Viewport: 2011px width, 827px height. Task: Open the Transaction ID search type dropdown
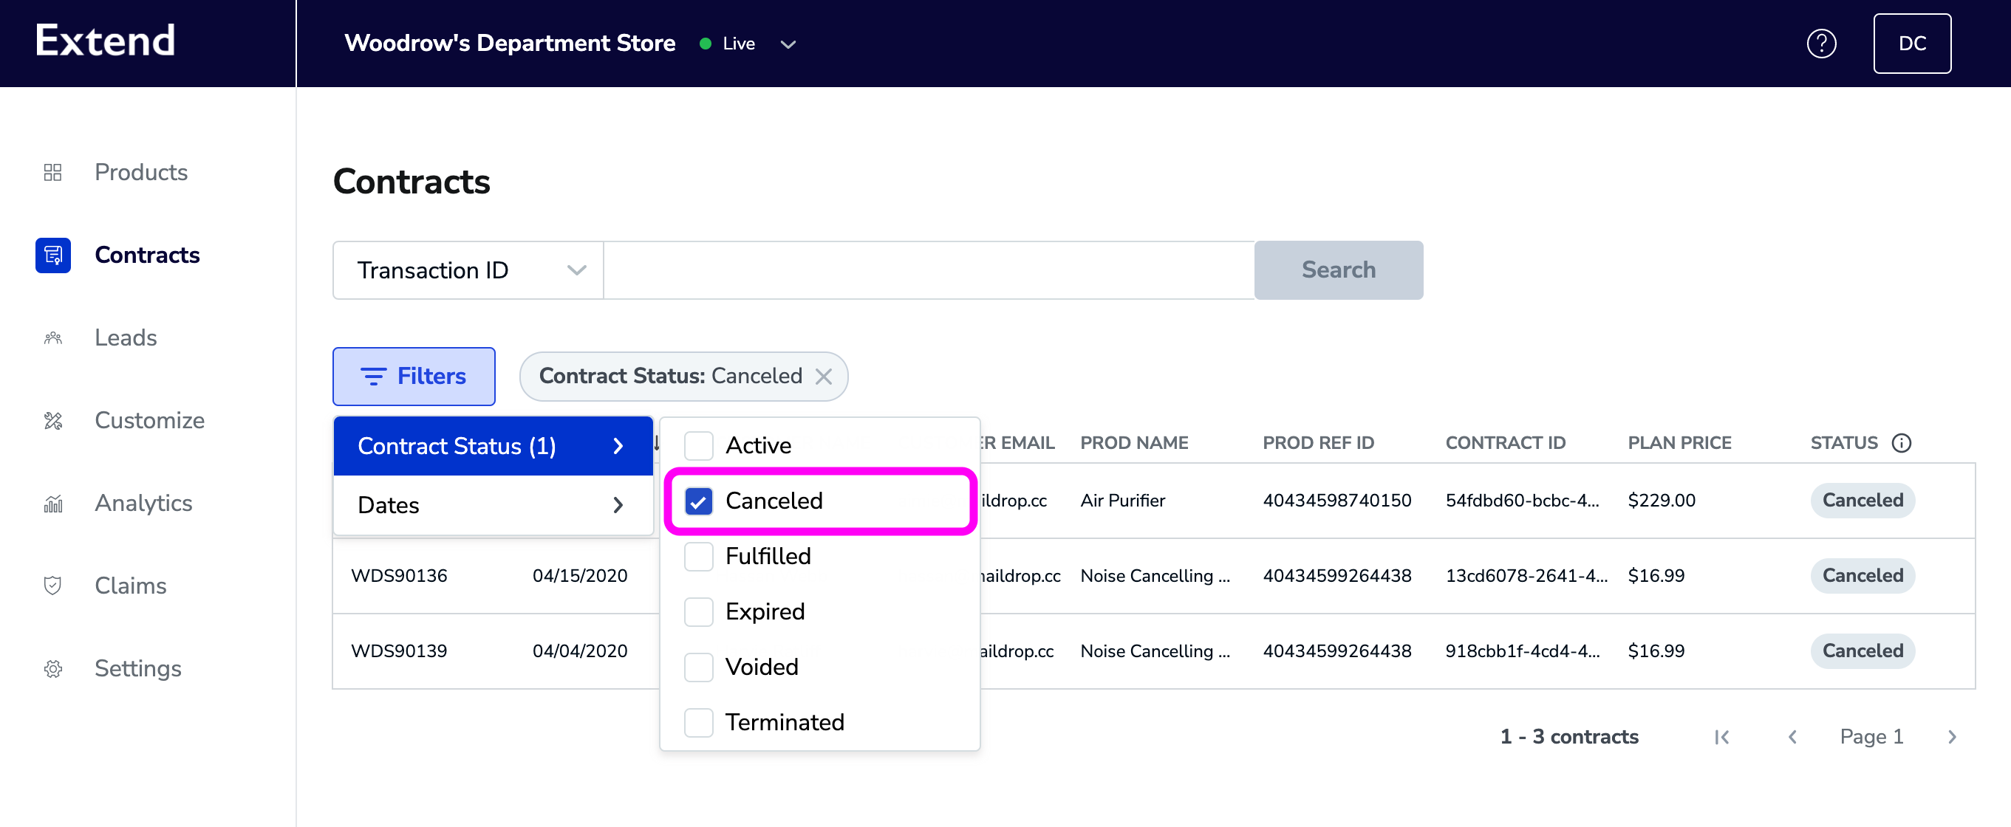[468, 270]
